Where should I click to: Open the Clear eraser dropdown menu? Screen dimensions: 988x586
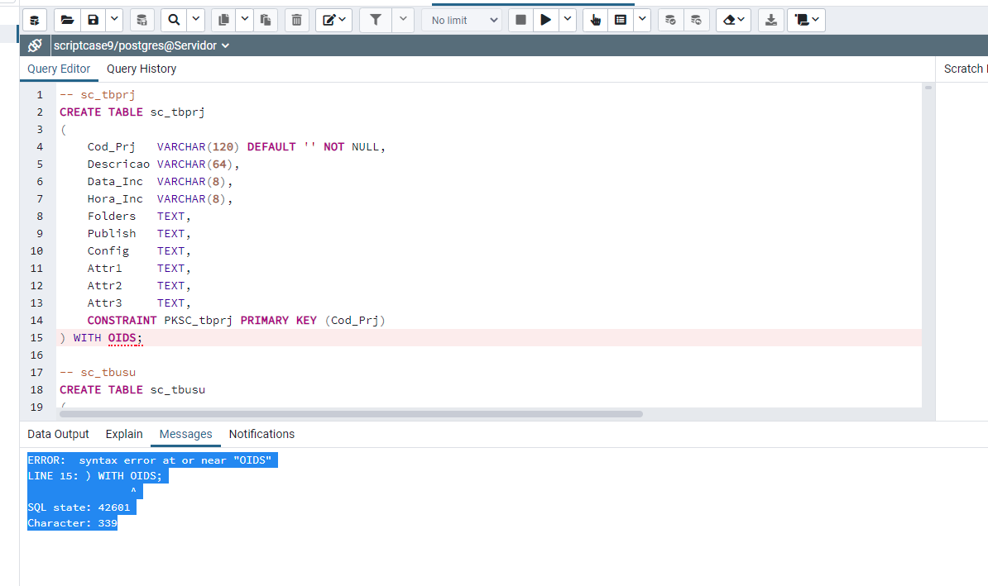tap(733, 20)
